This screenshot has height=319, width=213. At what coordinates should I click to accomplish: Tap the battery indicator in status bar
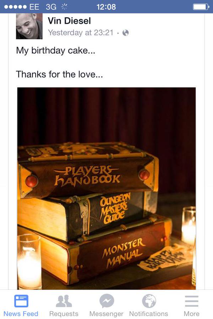(201, 7)
